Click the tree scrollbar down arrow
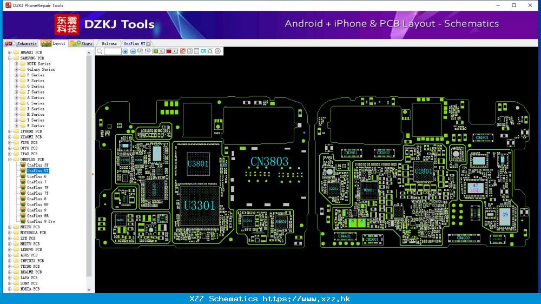 pyautogui.click(x=89, y=290)
